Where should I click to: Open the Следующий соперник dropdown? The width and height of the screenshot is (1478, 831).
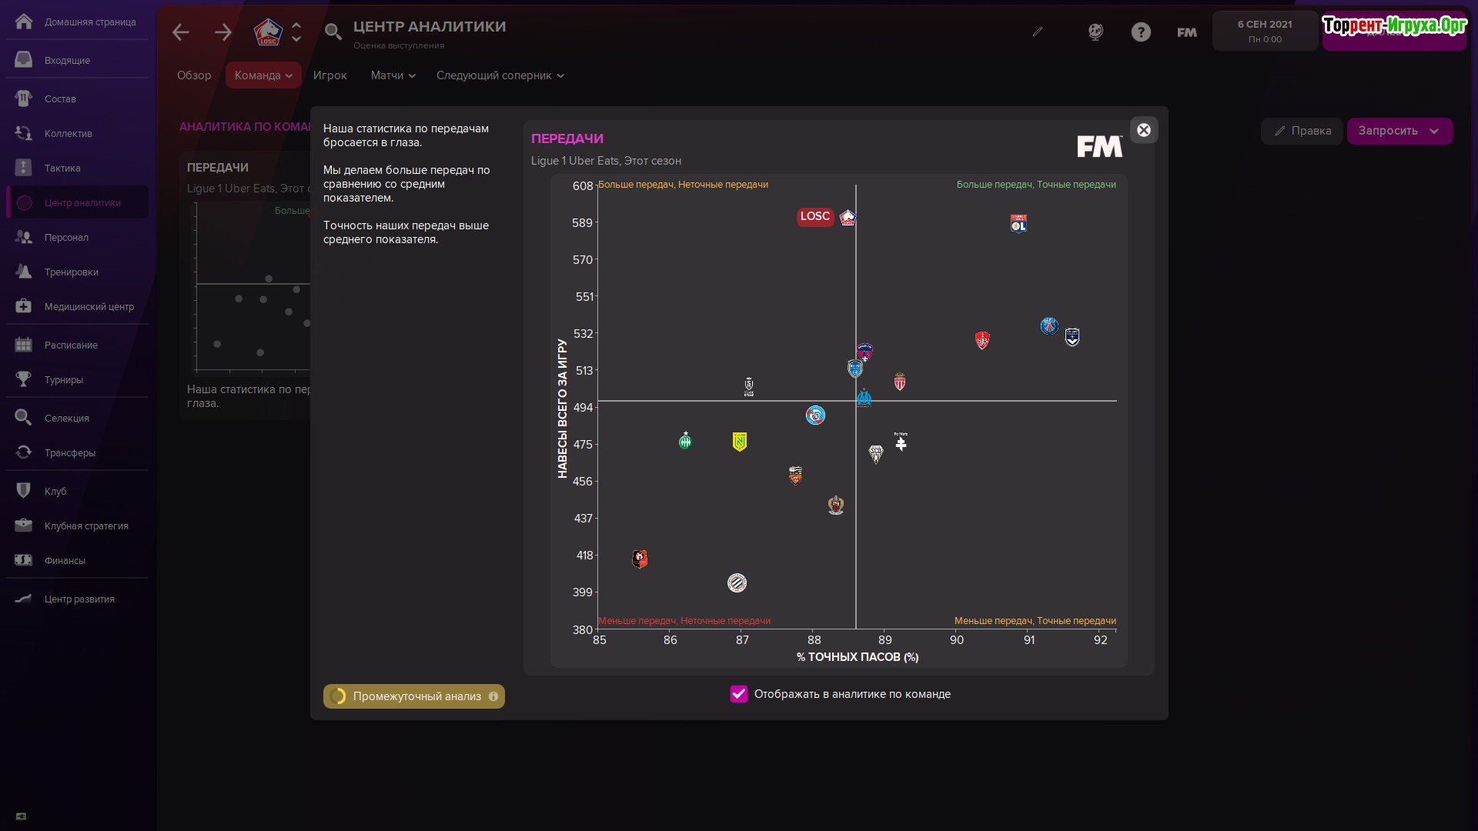point(500,75)
